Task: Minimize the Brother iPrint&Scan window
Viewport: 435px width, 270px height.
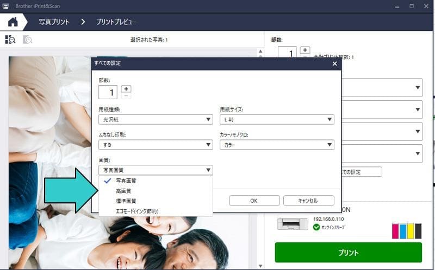Action: pos(397,6)
